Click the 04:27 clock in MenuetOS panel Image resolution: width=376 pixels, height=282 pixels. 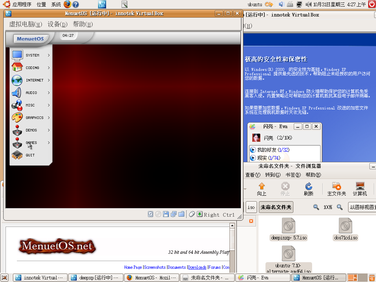pos(68,36)
